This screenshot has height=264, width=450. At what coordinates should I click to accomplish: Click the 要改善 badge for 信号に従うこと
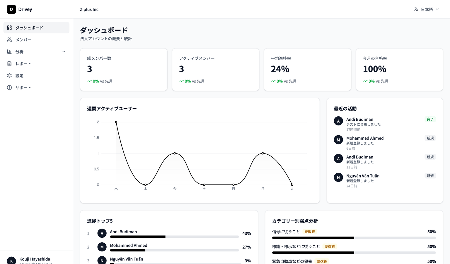click(310, 231)
